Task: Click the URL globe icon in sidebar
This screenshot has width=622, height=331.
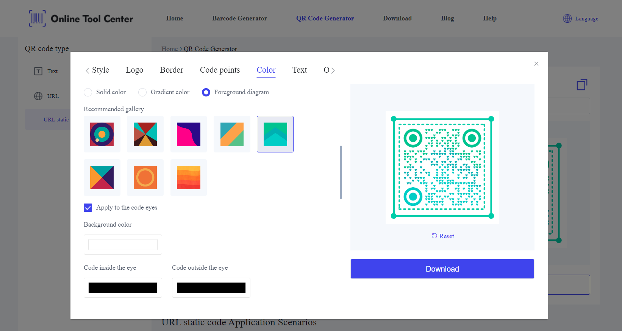Action: (x=38, y=96)
